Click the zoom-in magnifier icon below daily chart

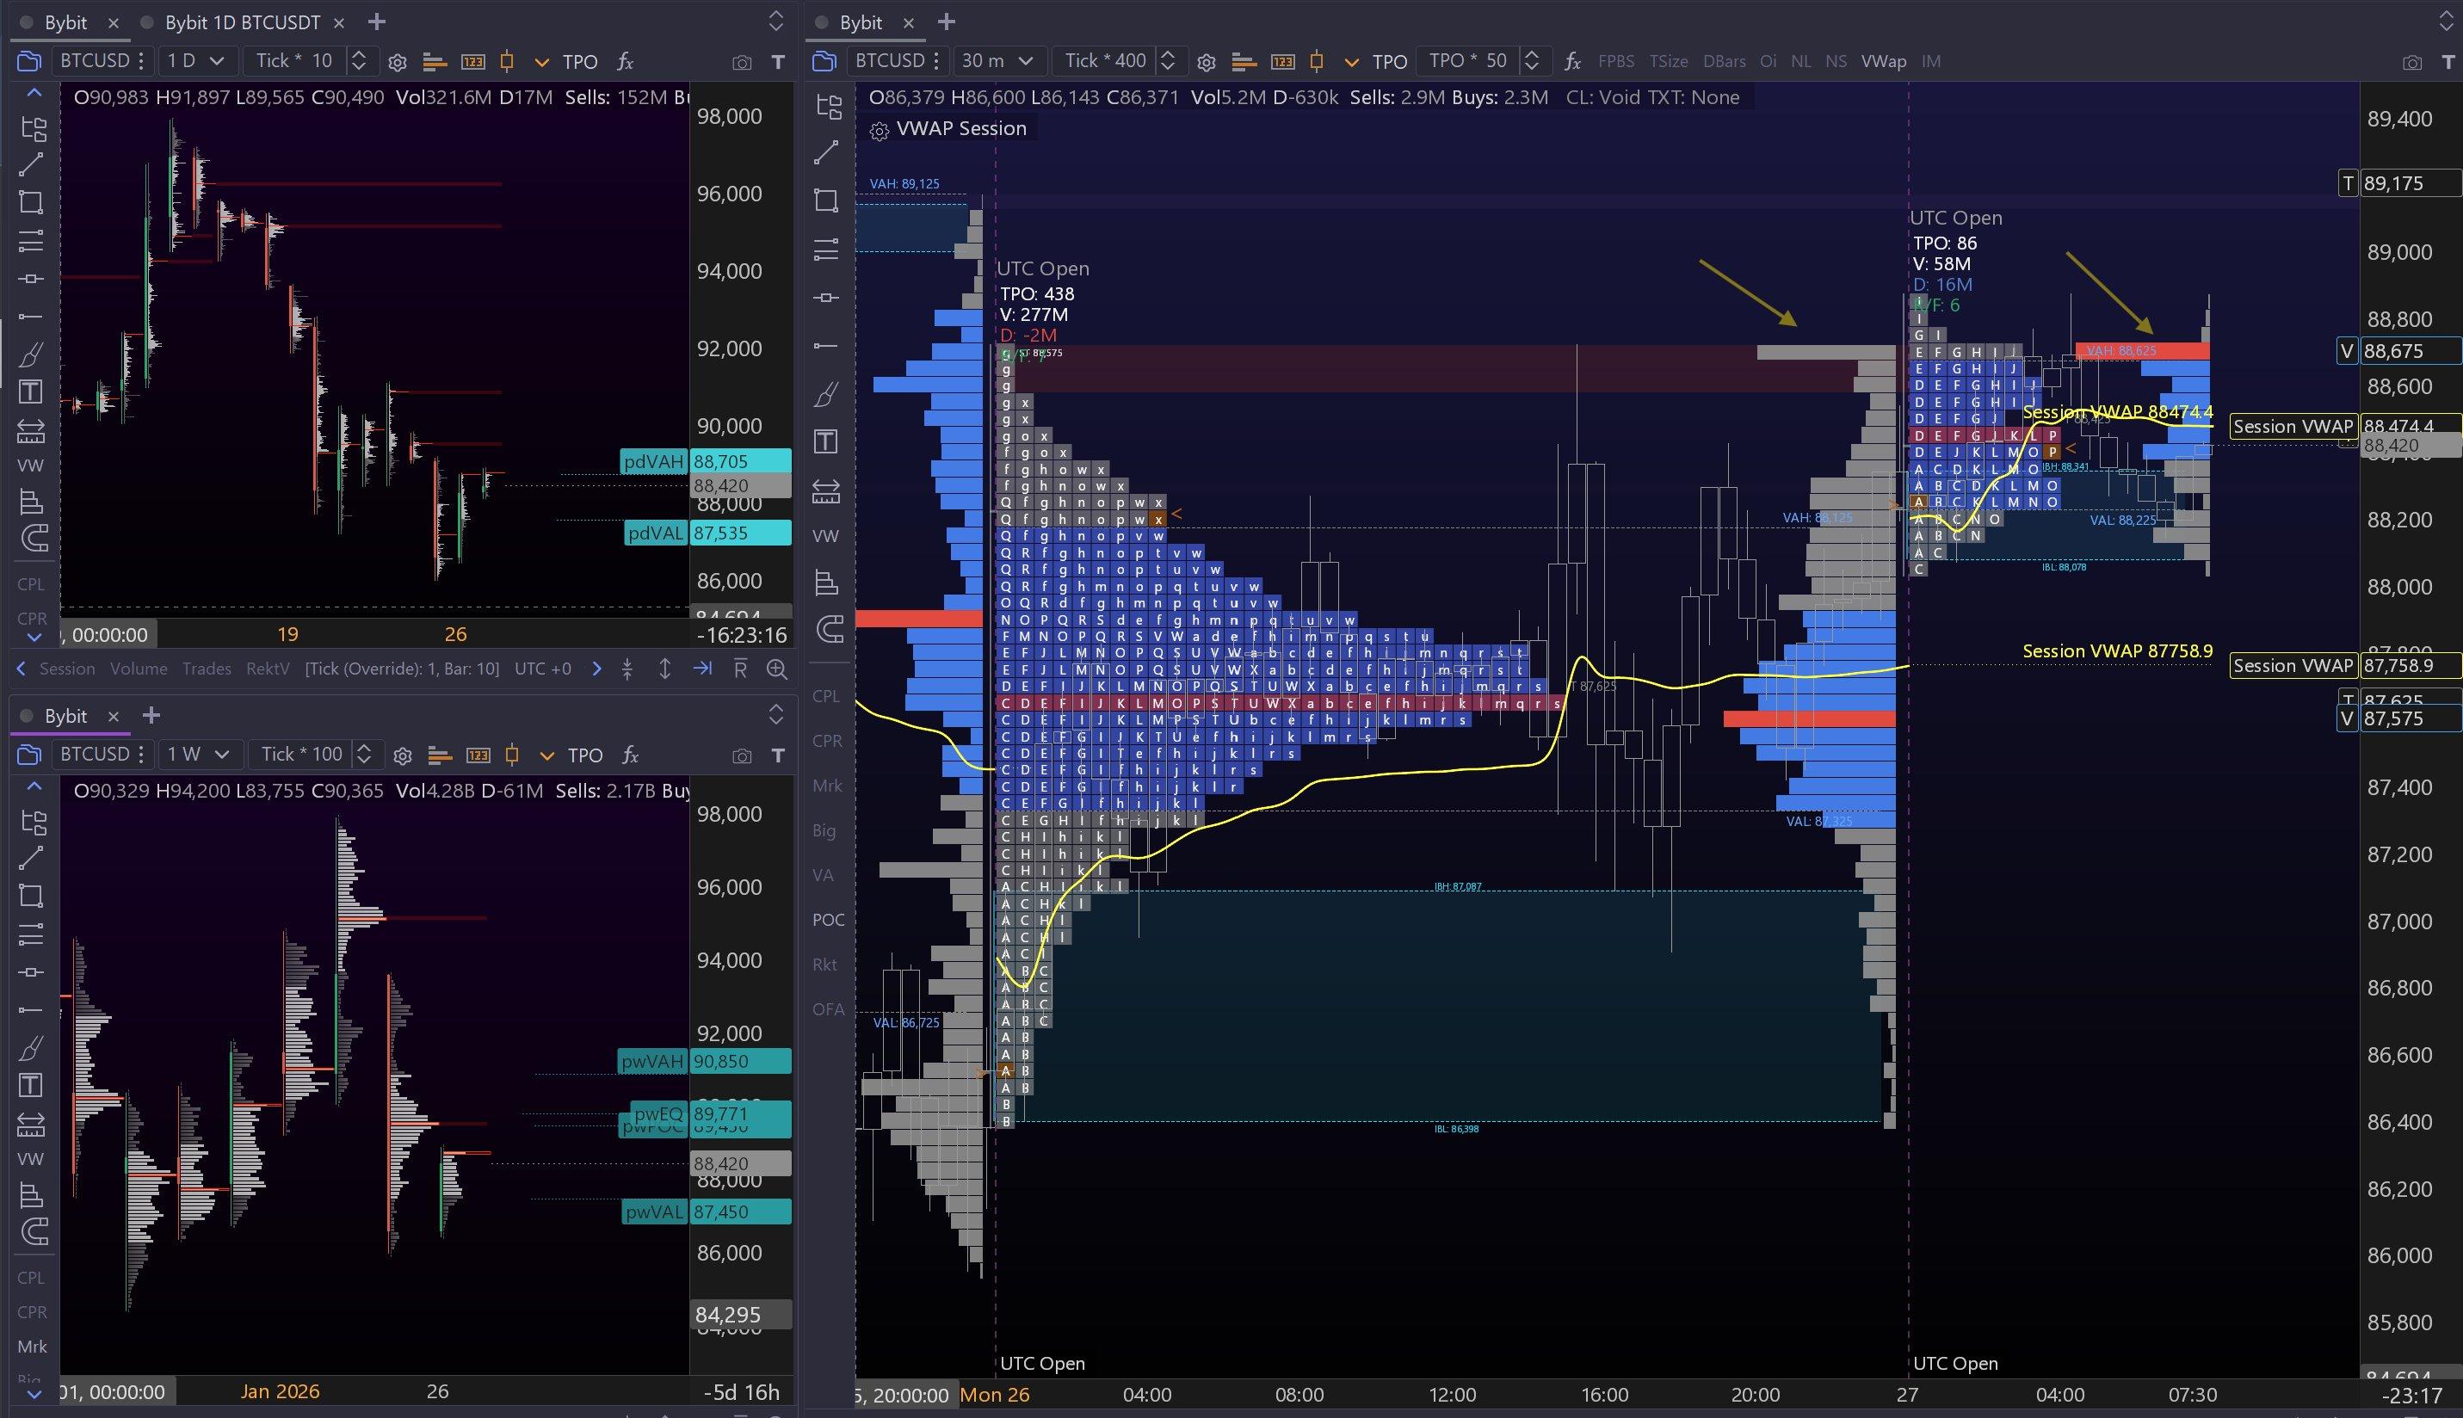point(776,669)
